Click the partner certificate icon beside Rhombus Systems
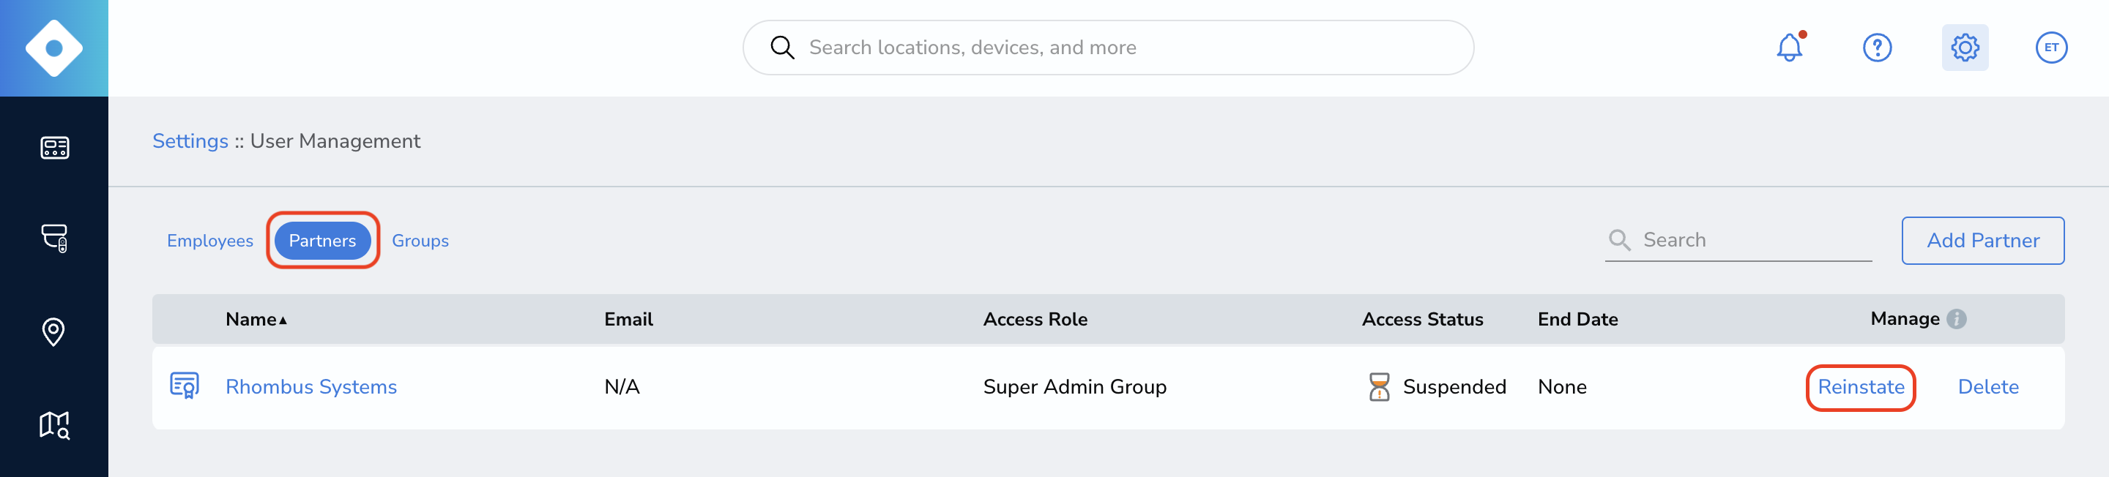The height and width of the screenshot is (477, 2109). tap(185, 386)
